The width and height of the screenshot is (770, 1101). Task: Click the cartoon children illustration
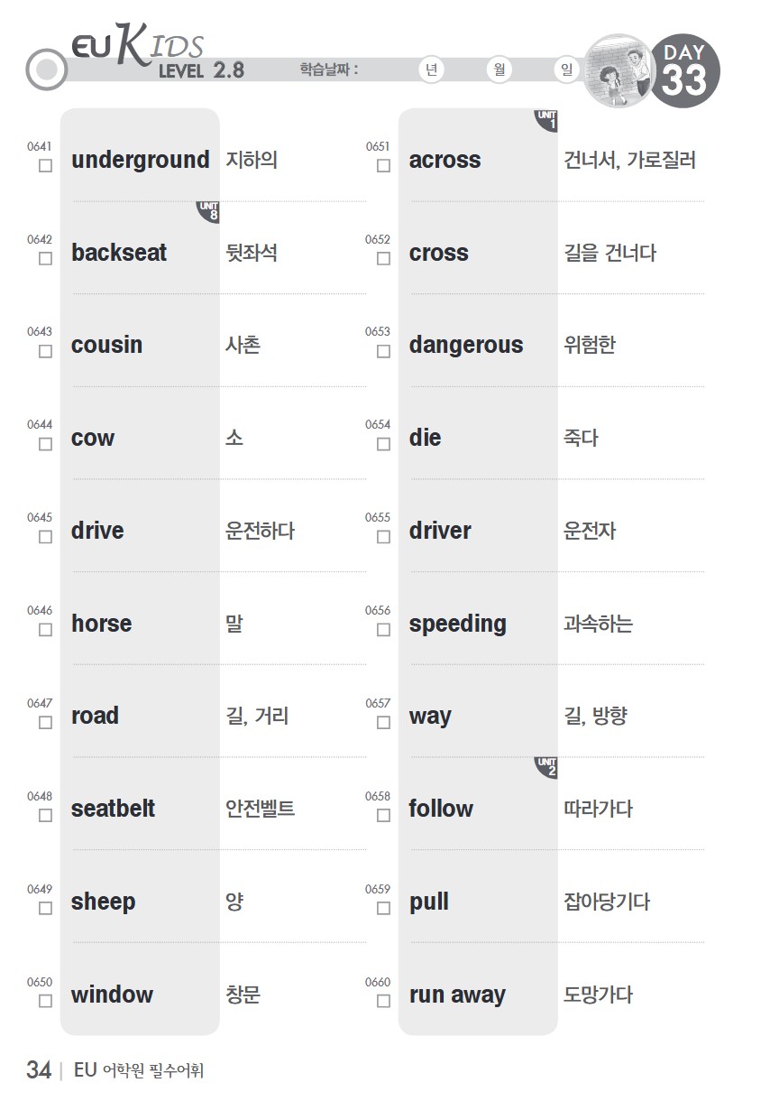tap(619, 70)
